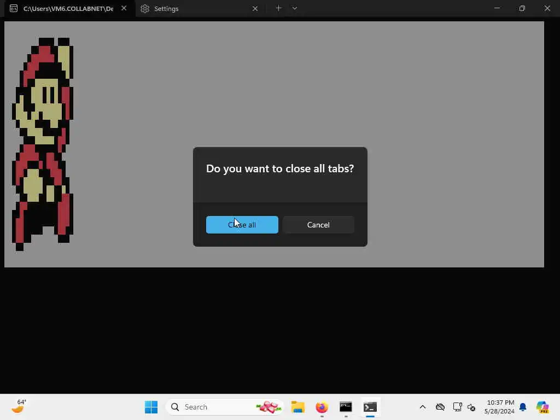Cancel the close all tabs dialog

(318, 225)
